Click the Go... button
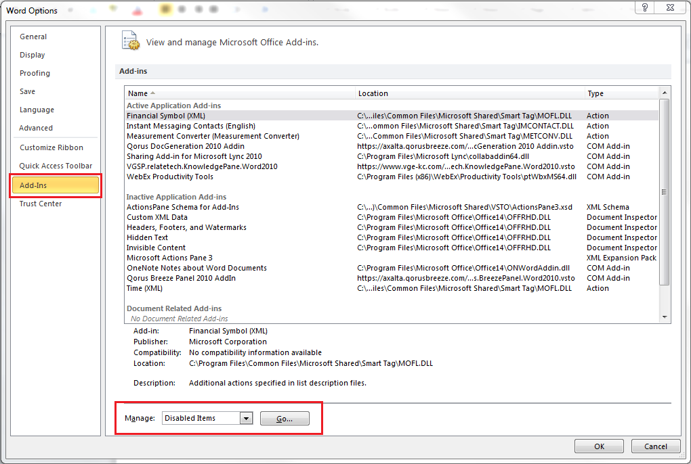The width and height of the screenshot is (691, 464). coord(285,418)
